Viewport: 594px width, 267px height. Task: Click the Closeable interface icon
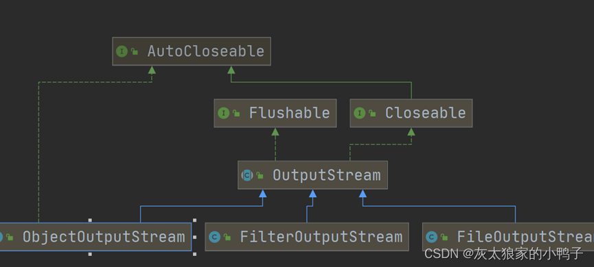[x=359, y=113]
